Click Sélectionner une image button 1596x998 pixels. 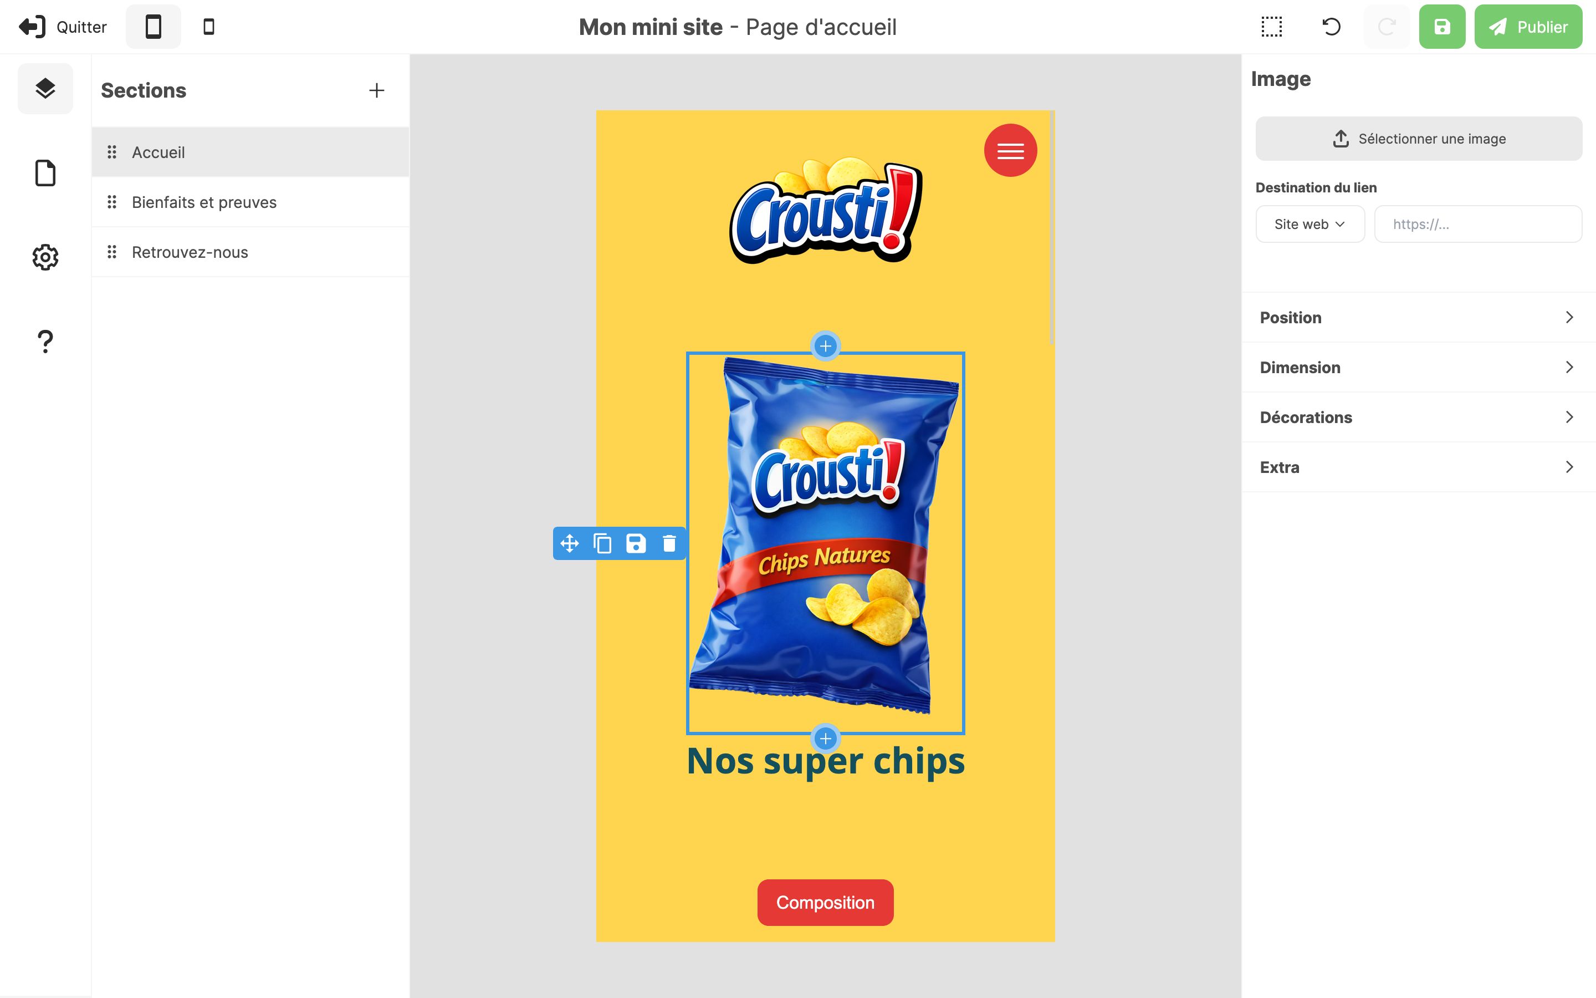(1418, 139)
